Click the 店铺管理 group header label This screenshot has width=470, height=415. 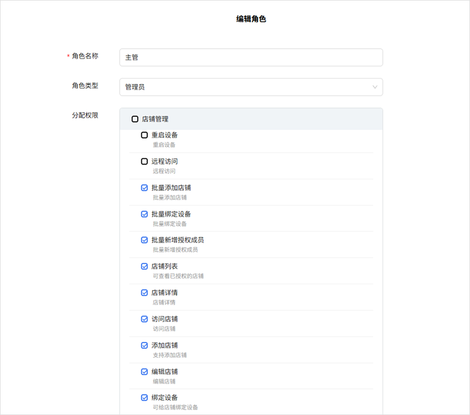click(x=155, y=119)
